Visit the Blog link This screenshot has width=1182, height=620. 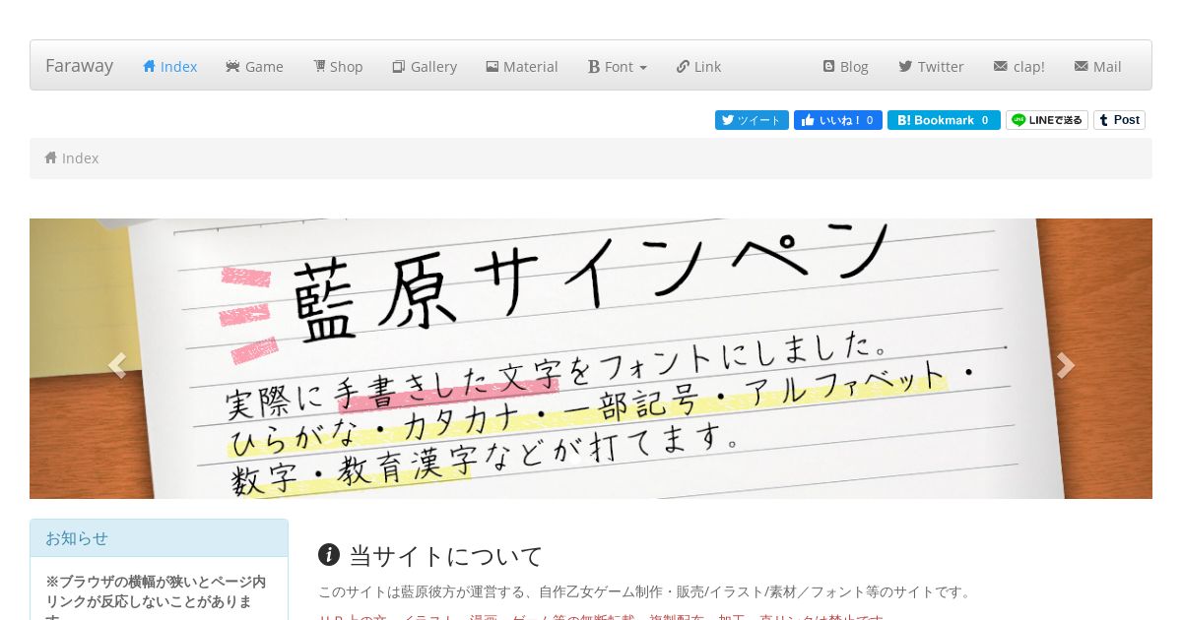846,66
